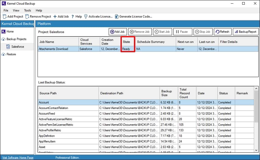Screen dimensions: 260x160
Task: Click the Job Name column header
Action: [x=58, y=42]
